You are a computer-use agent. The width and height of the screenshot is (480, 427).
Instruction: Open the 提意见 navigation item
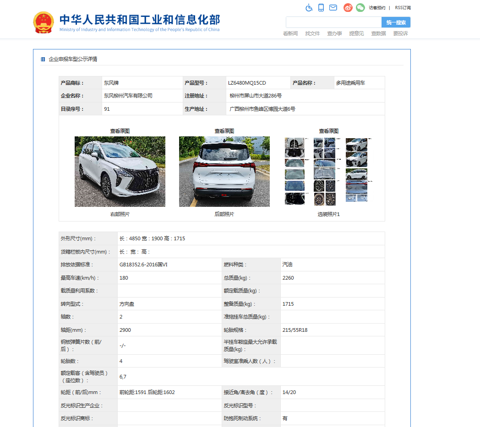coord(356,34)
